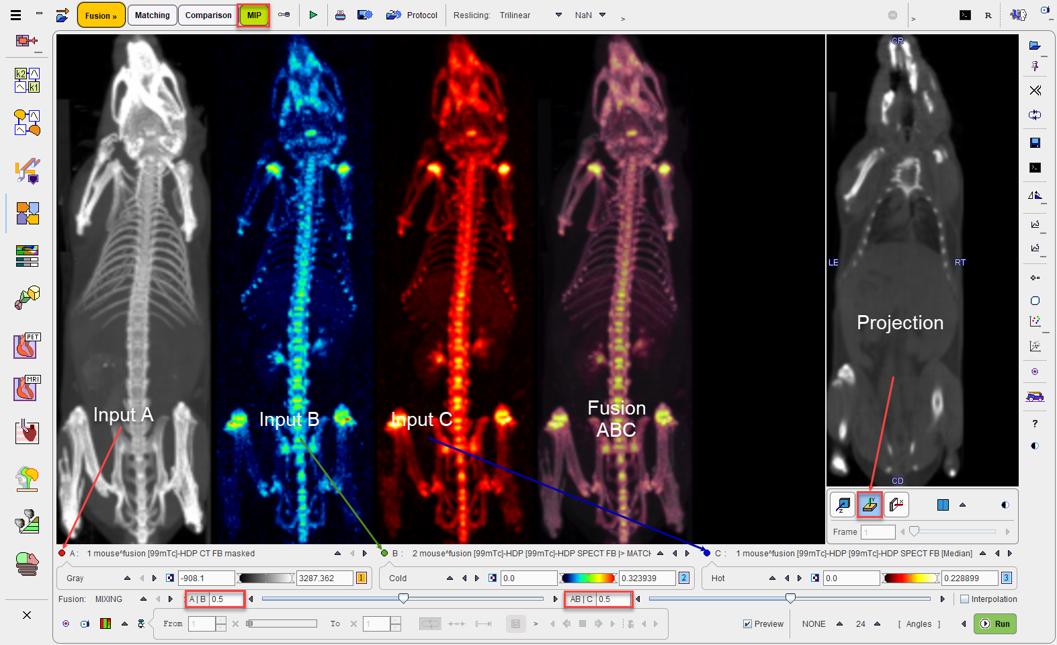This screenshot has height=645, width=1057.
Task: Click the Angles bracket button
Action: tap(919, 624)
